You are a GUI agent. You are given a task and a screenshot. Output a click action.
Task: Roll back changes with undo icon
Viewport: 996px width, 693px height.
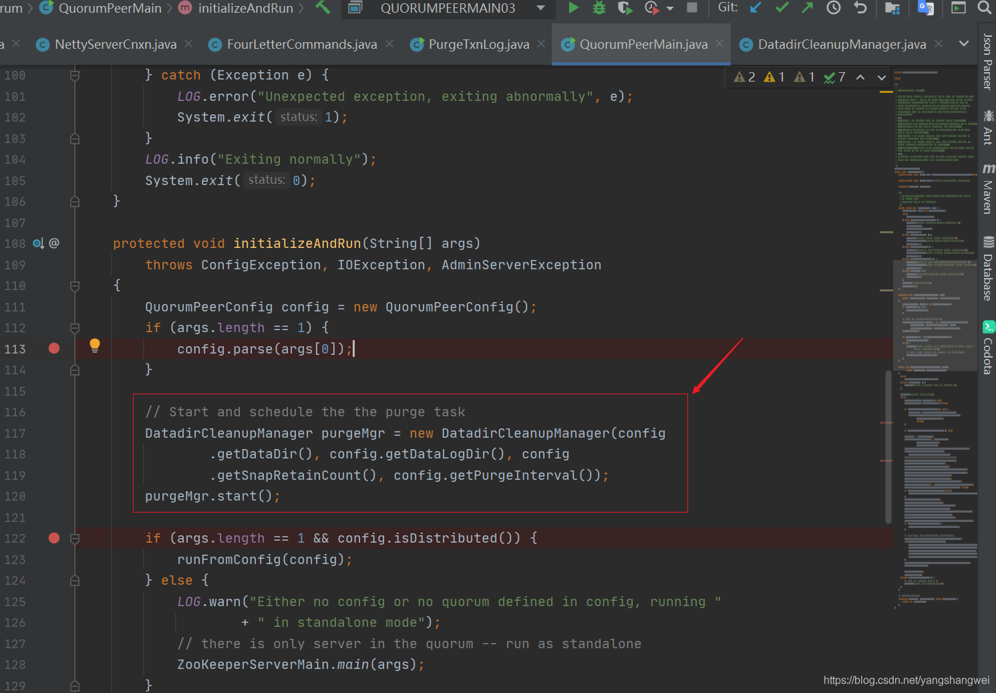(860, 7)
